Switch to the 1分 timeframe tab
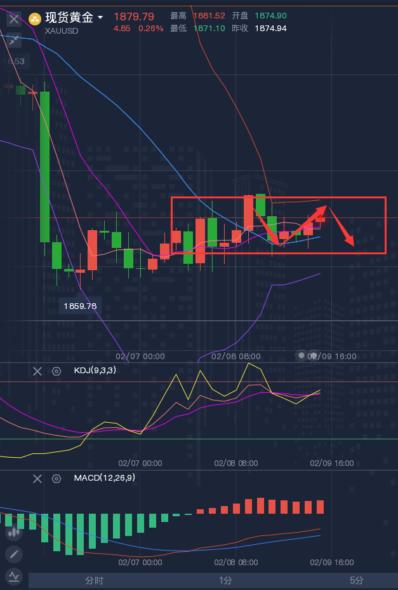This screenshot has width=398, height=590. (x=225, y=580)
